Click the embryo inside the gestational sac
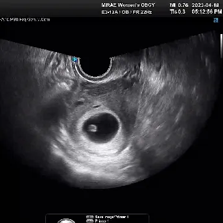Screen dimensions: 223x223 point(92,128)
